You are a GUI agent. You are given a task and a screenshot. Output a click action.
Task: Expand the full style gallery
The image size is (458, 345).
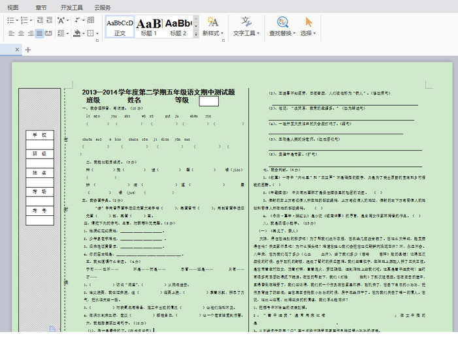(x=196, y=34)
